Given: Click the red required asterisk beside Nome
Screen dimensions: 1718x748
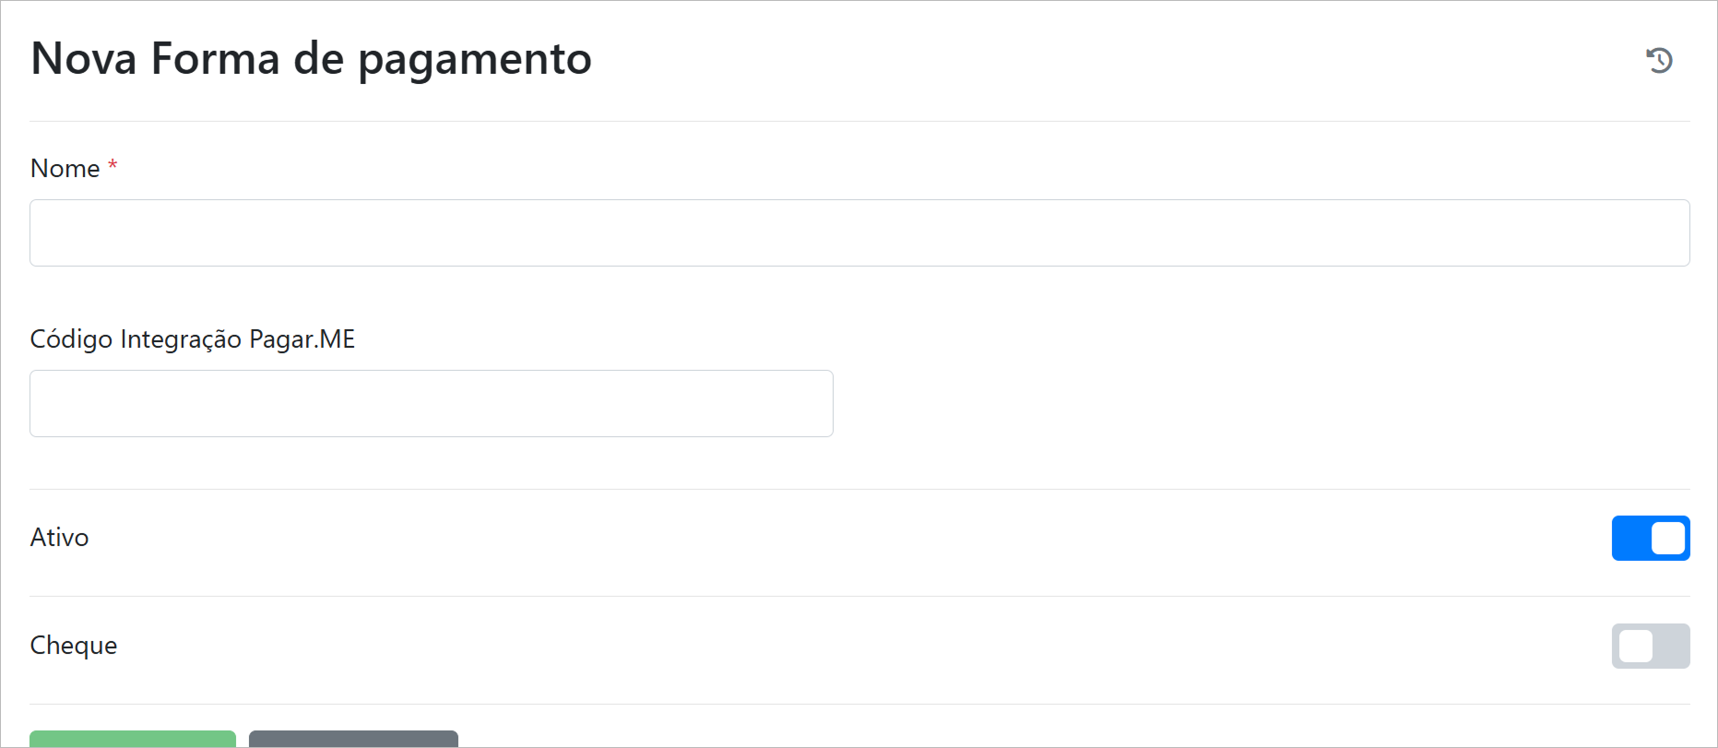Looking at the screenshot, I should click(113, 165).
